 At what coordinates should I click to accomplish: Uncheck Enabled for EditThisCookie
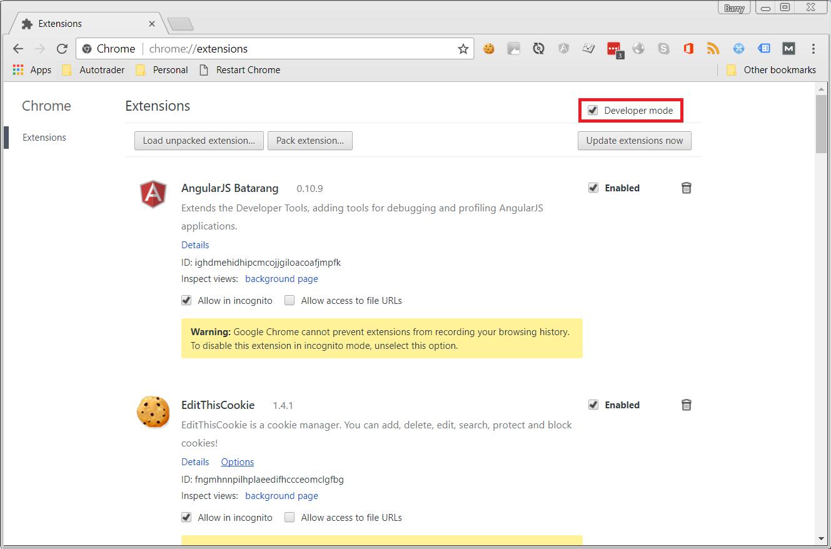[x=593, y=405]
